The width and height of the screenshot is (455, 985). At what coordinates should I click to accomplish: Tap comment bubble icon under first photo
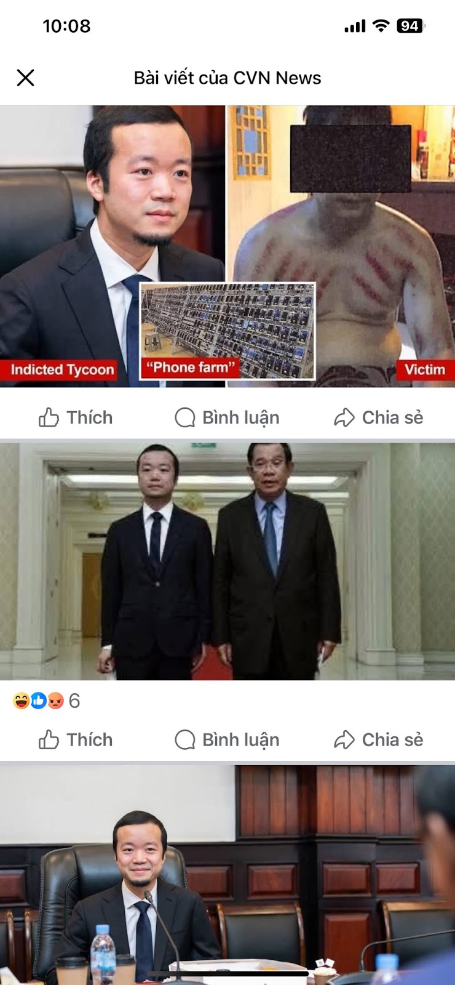click(184, 417)
